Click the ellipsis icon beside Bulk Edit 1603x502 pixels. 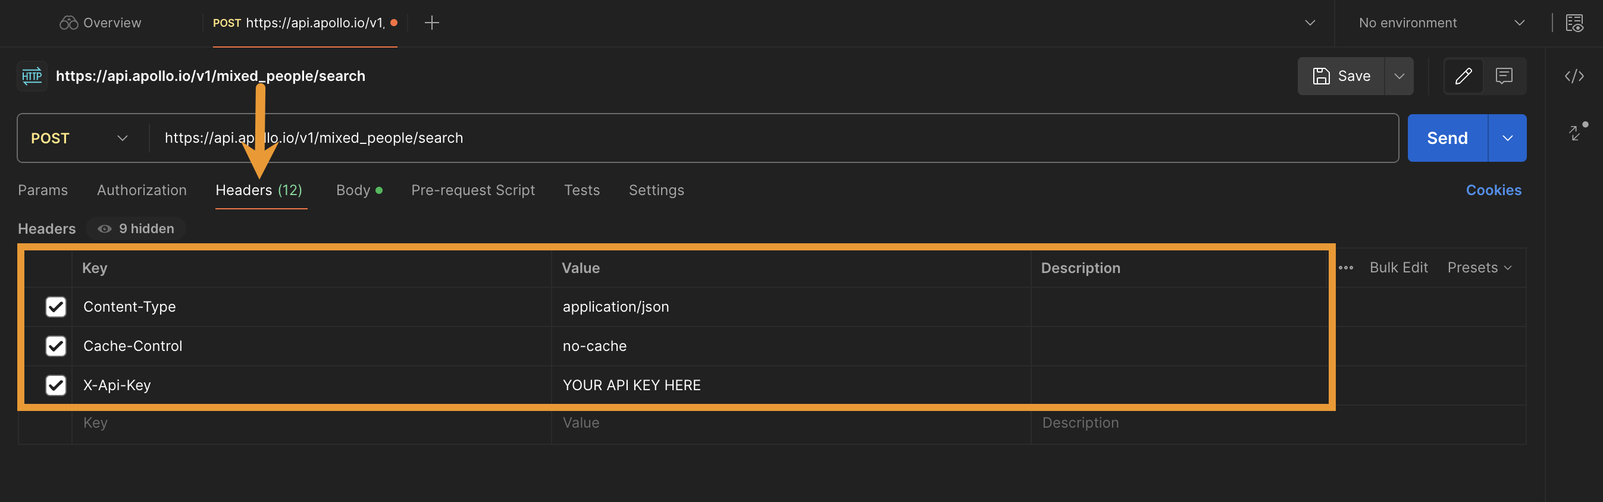pos(1345,268)
